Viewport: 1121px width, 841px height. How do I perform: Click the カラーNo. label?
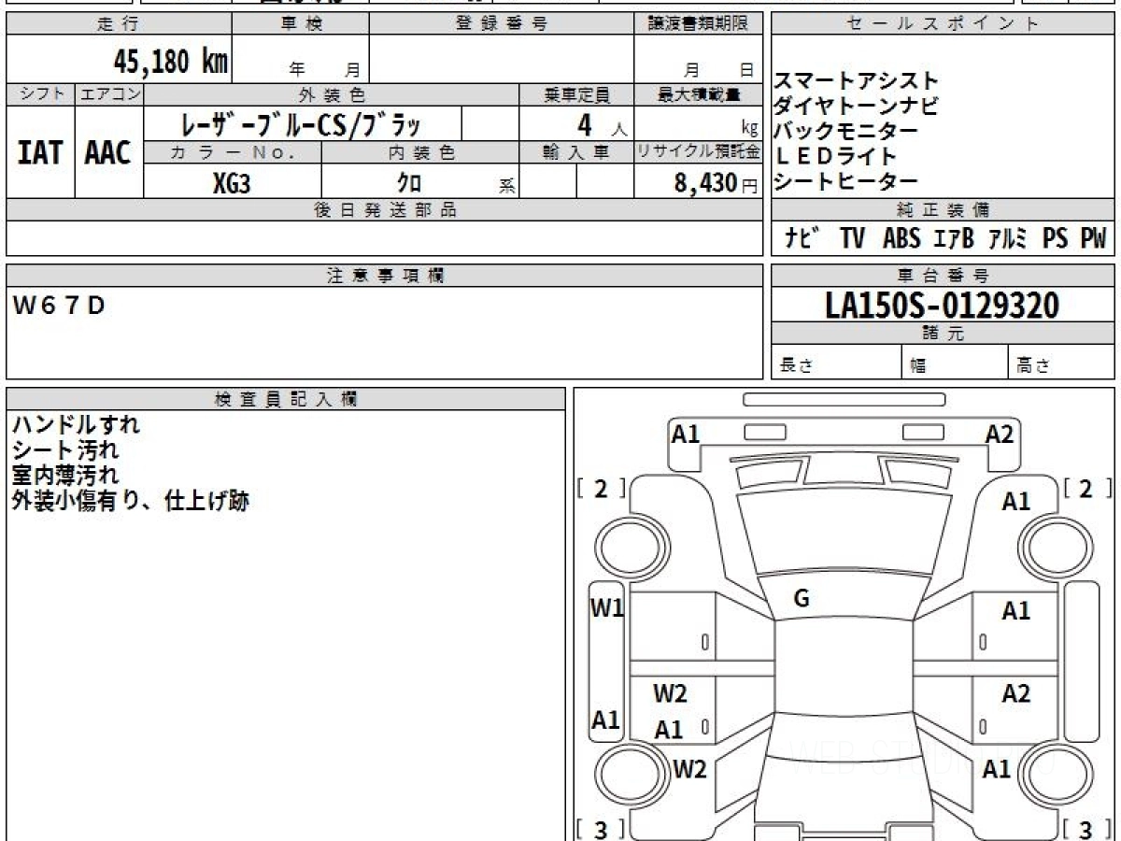coord(233,152)
